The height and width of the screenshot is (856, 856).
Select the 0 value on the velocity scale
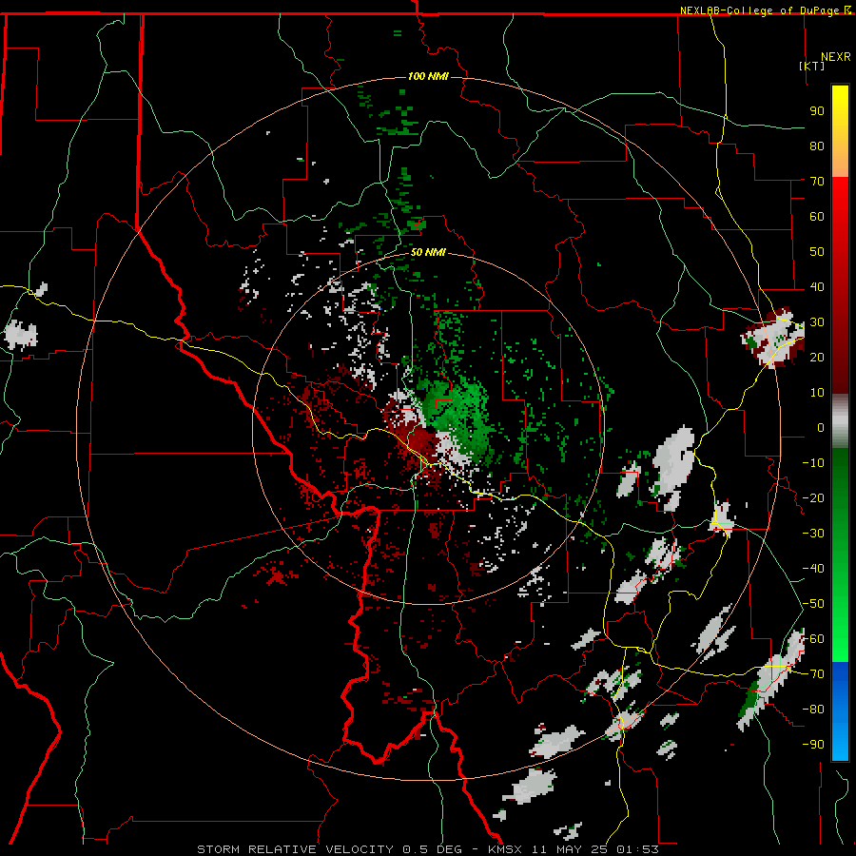[x=821, y=427]
